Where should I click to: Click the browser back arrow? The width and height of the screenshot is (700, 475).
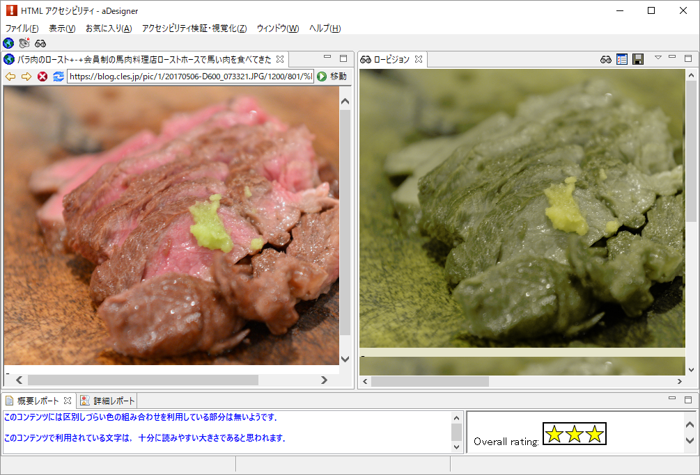tap(10, 77)
